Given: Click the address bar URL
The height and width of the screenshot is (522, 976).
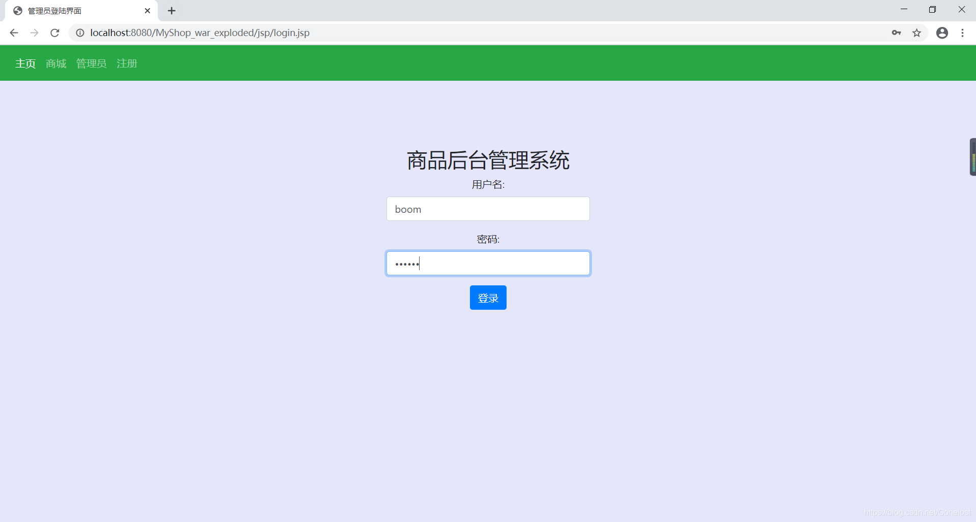Looking at the screenshot, I should [x=200, y=33].
